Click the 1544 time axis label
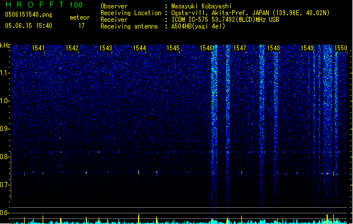This screenshot has height=224, width=353. tap(139, 48)
